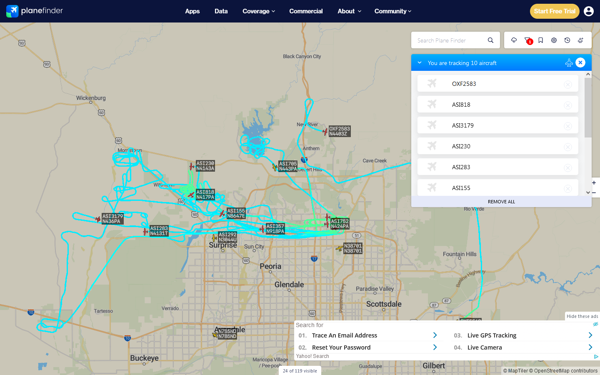Click the tracking list scroll-up arrow
Viewport: 600px width, 375px height.
(588, 74)
